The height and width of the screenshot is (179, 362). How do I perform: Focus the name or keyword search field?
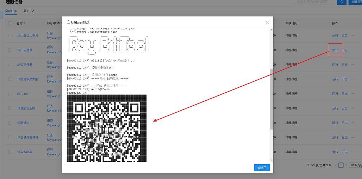[x=315, y=2]
